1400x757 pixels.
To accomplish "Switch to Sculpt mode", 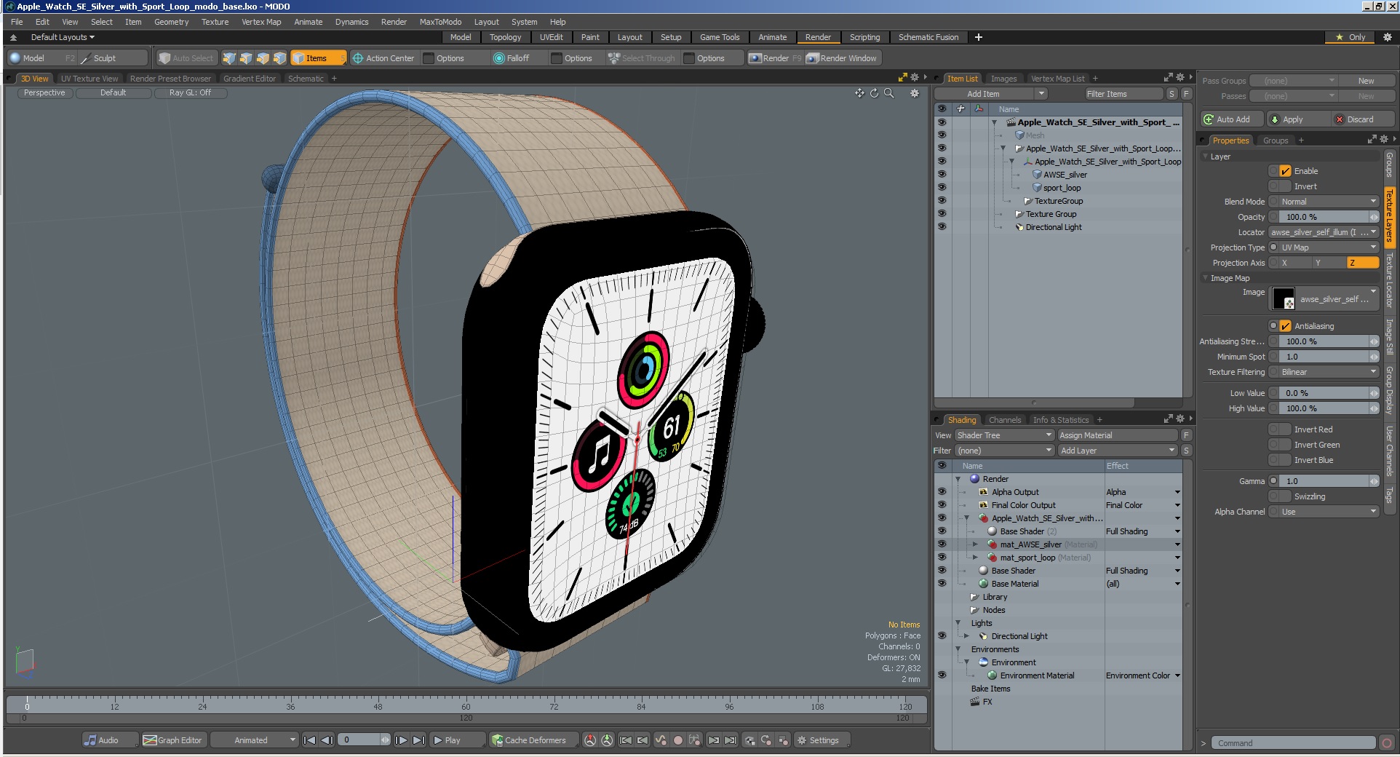I will point(113,58).
